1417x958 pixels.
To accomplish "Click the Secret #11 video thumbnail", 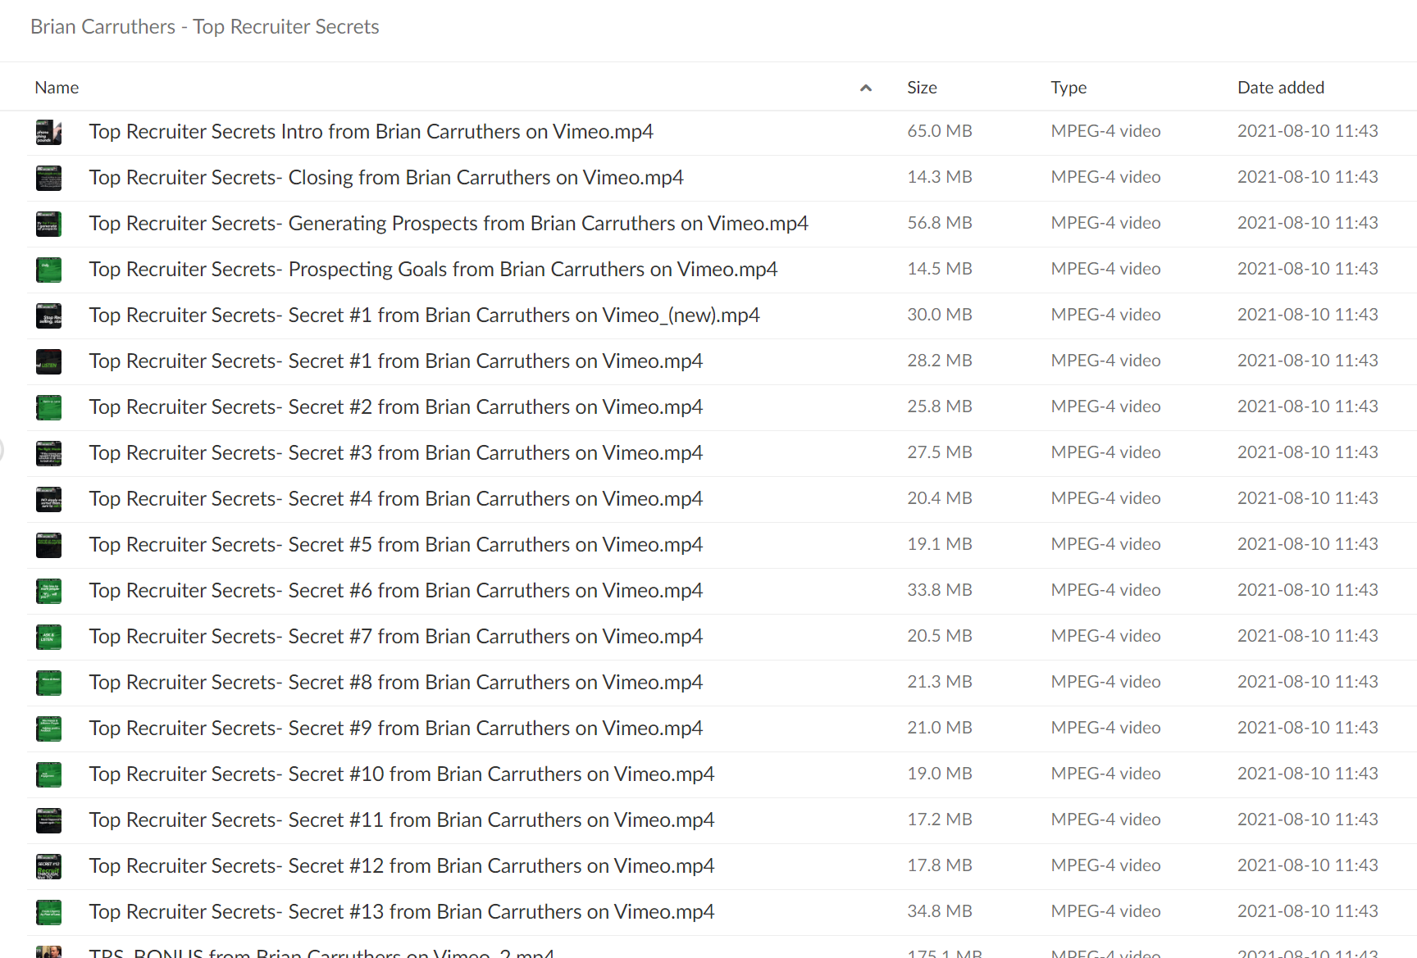I will coord(48,820).
